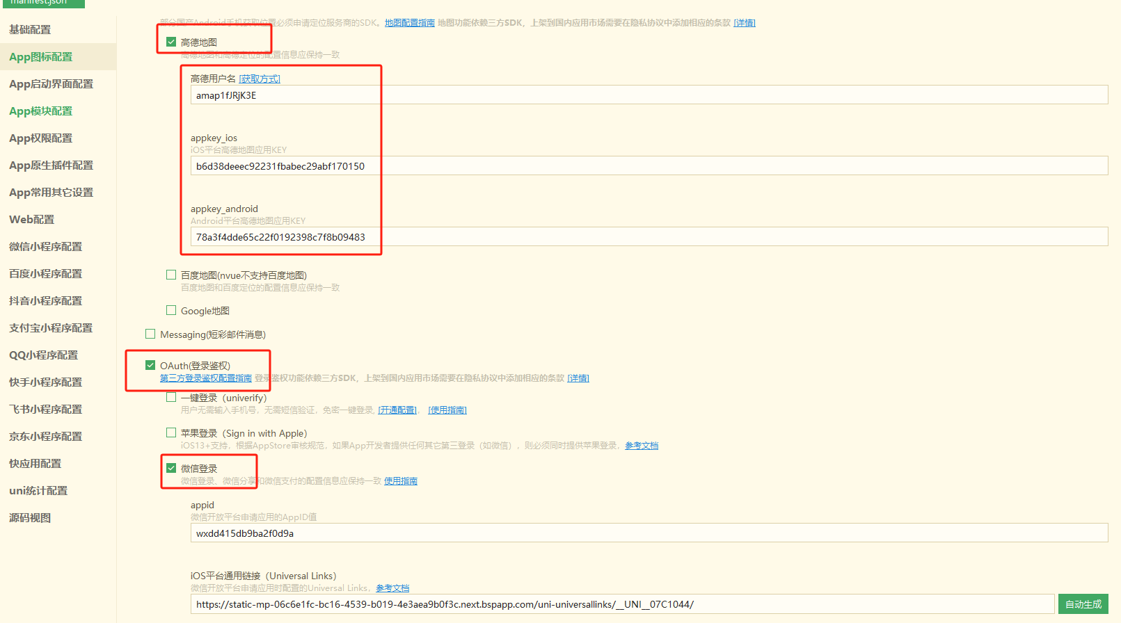Viewport: 1121px width, 623px height.
Task: Click the 微信 appid input field
Action: [x=649, y=533]
